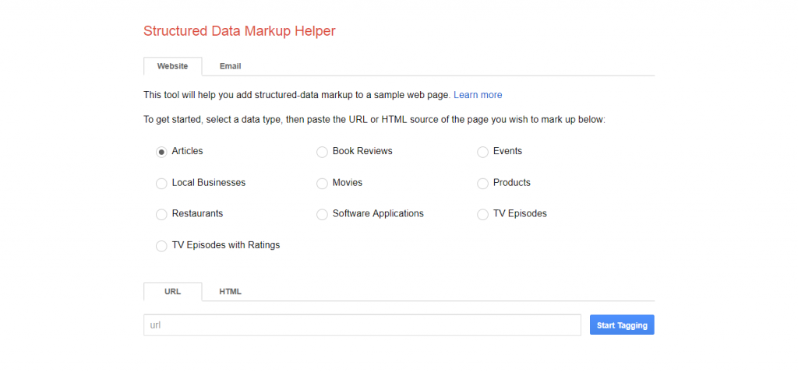The image size is (798, 372).
Task: Pick the Local Businesses option
Action: tap(161, 183)
